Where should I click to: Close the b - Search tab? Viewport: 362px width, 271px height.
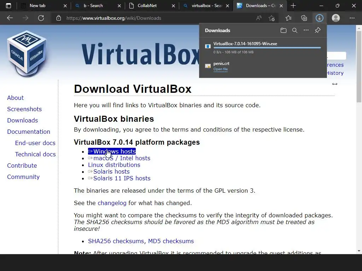119,6
